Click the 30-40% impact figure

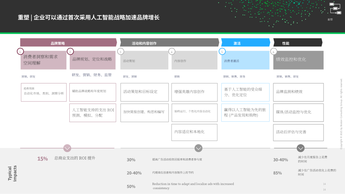pos(280,160)
